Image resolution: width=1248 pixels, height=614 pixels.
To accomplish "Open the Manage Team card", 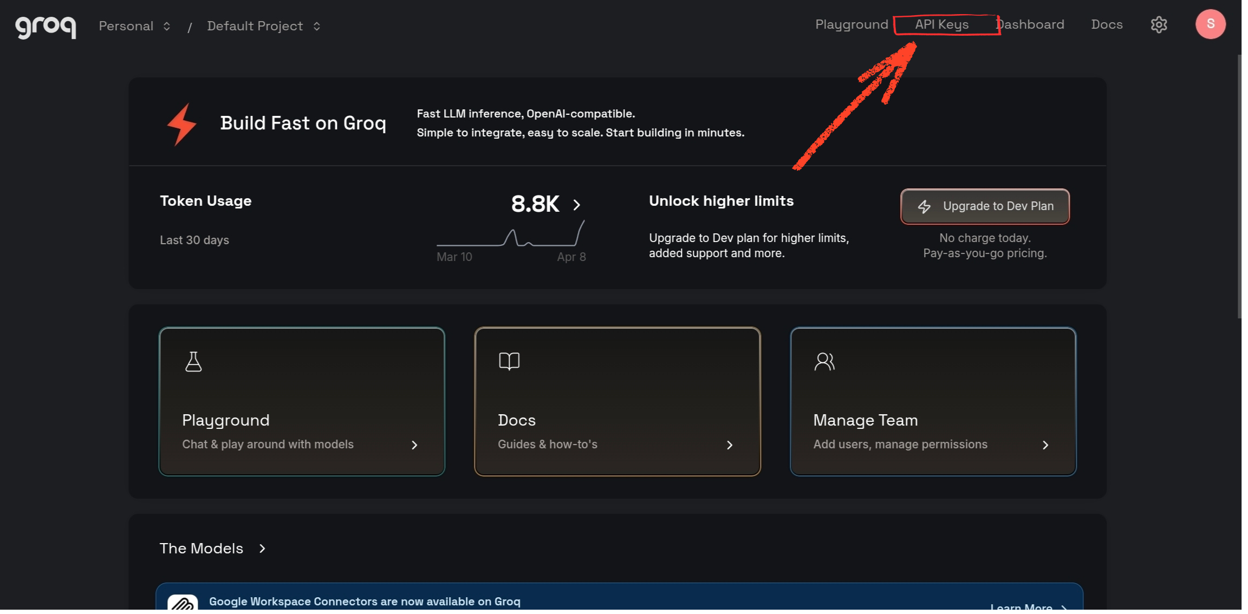I will coord(933,402).
